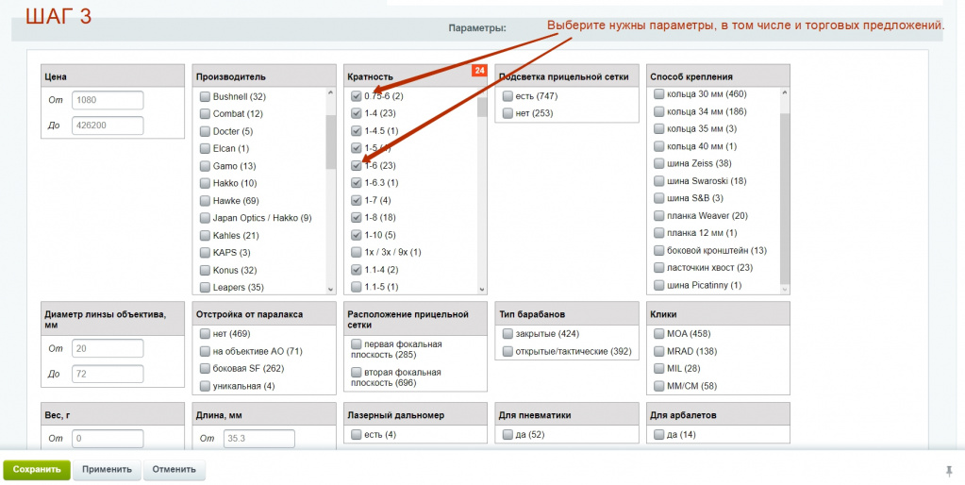Click scroll-down arrow in Кратность list

click(482, 289)
